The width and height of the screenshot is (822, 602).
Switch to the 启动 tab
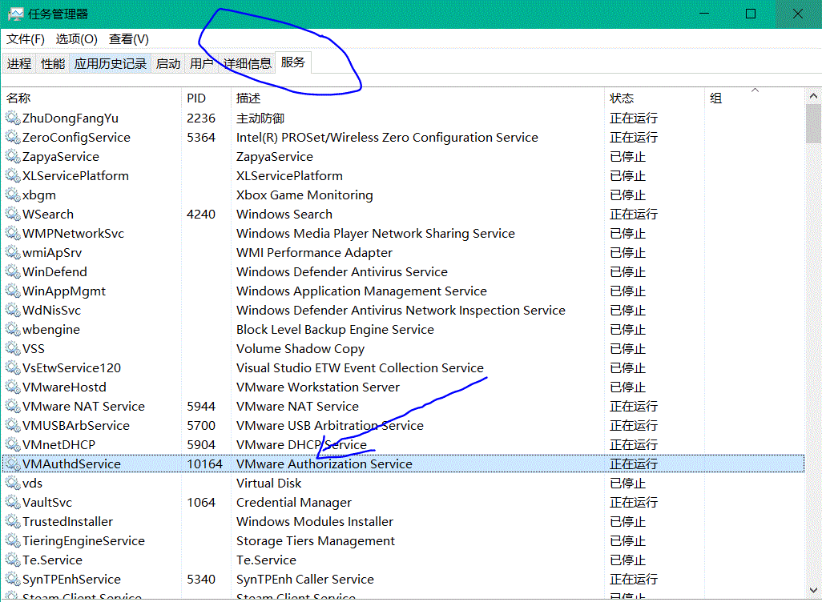click(167, 64)
